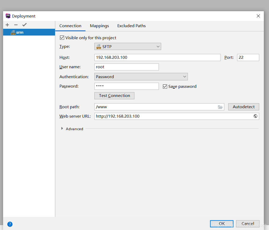Mark server as default with checkmark icon
This screenshot has width=269, height=230.
pyautogui.click(x=25, y=25)
